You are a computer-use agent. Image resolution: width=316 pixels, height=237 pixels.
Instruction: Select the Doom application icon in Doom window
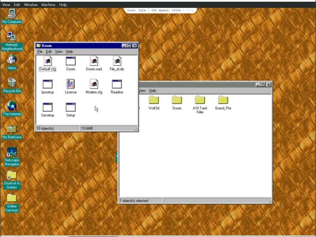coord(71,61)
